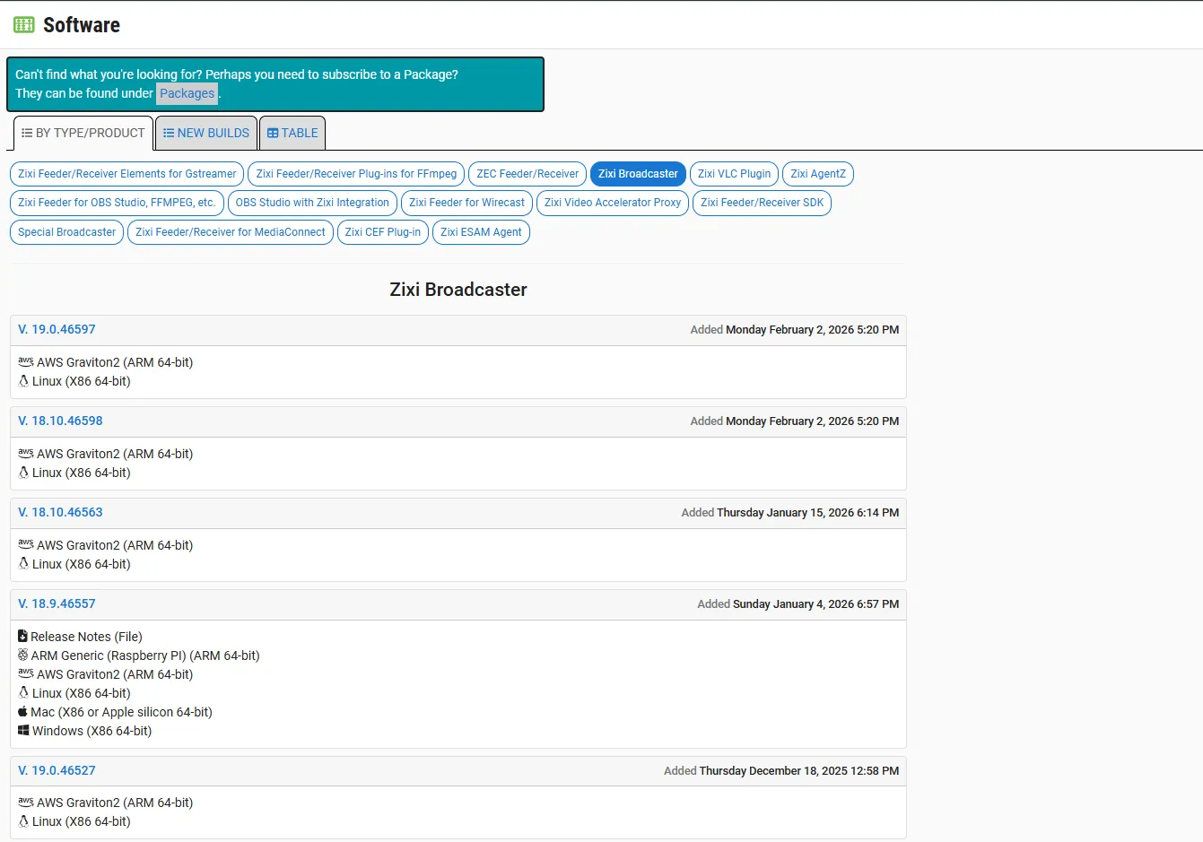Click the February 2 date beside V. 19.0.46597
The height and width of the screenshot is (842, 1203).
coord(812,330)
